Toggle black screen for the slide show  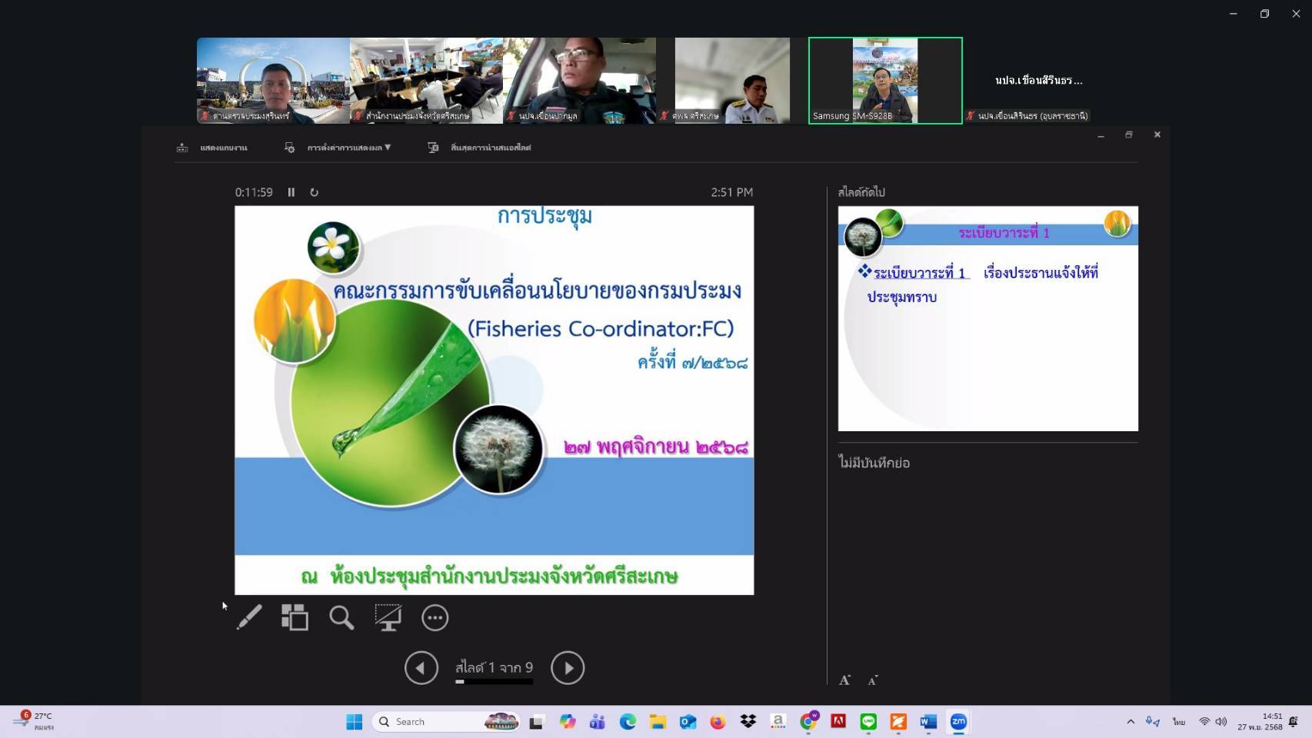coord(388,617)
